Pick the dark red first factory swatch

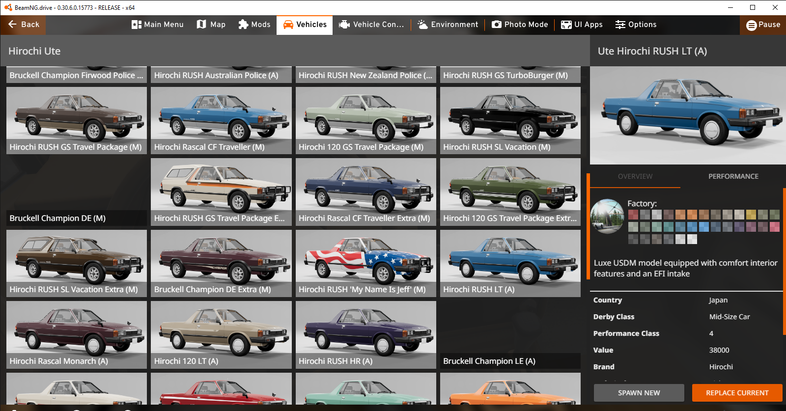pos(633,214)
